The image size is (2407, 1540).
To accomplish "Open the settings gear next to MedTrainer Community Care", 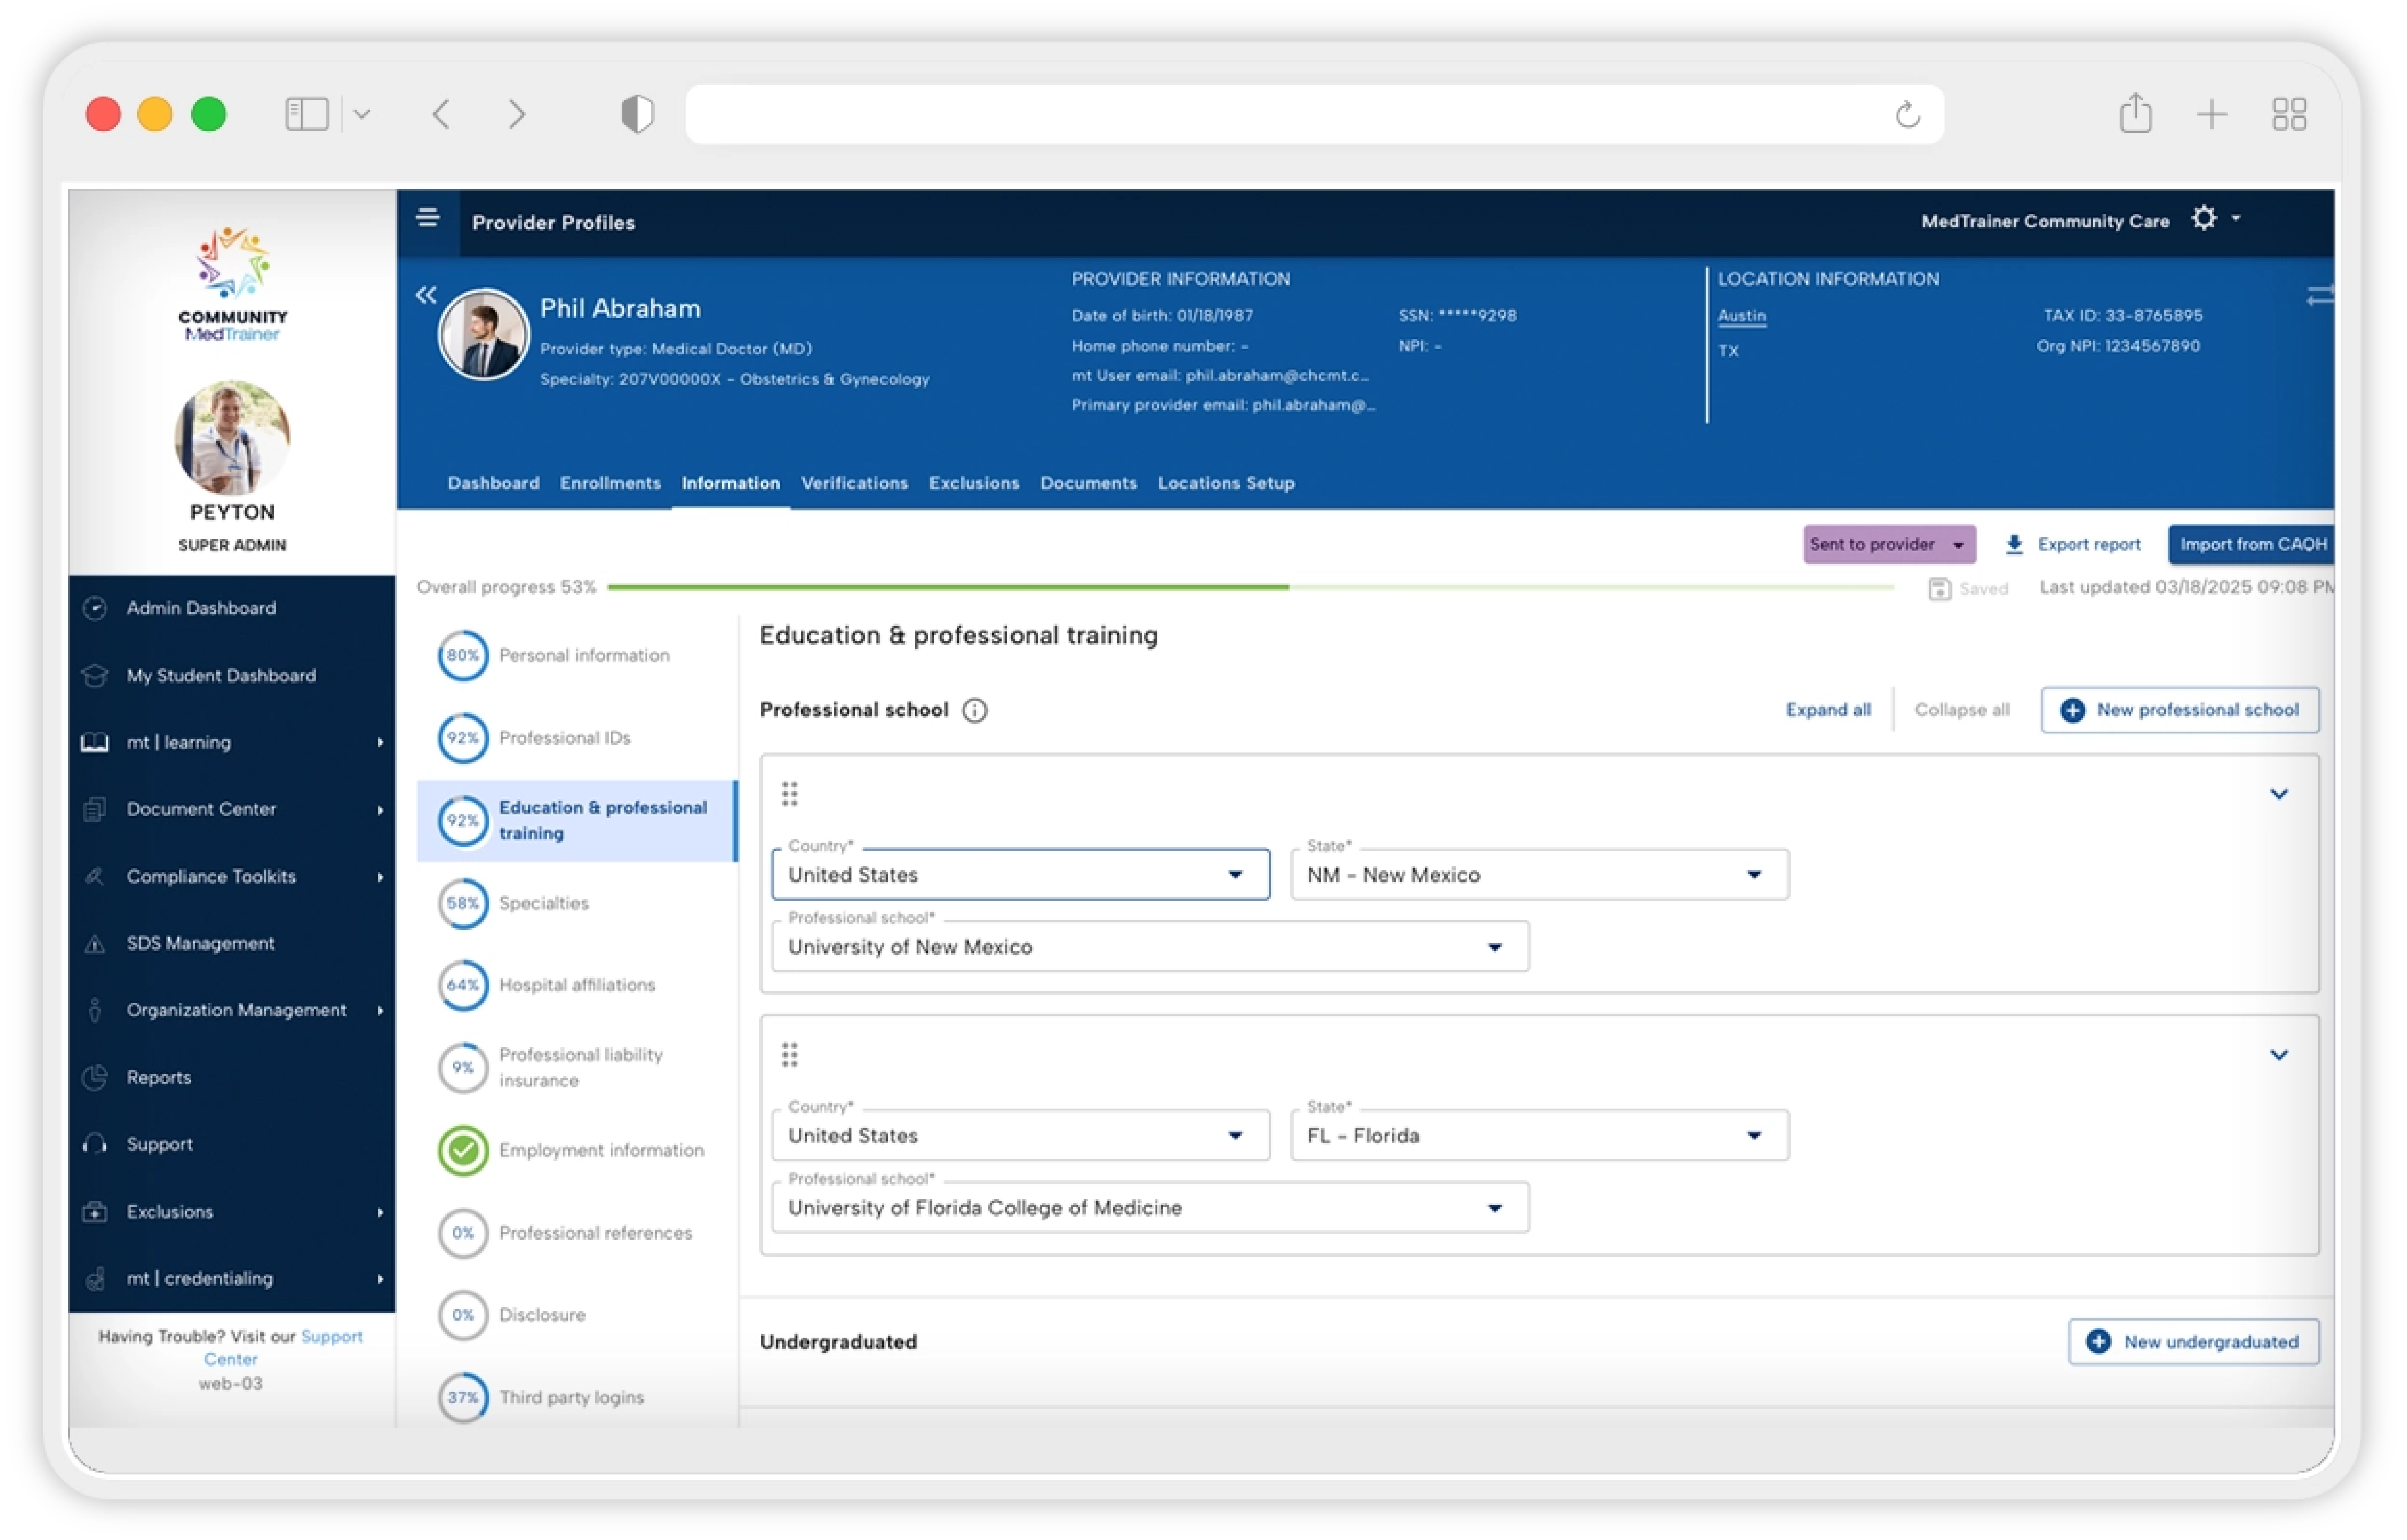I will tap(2204, 219).
